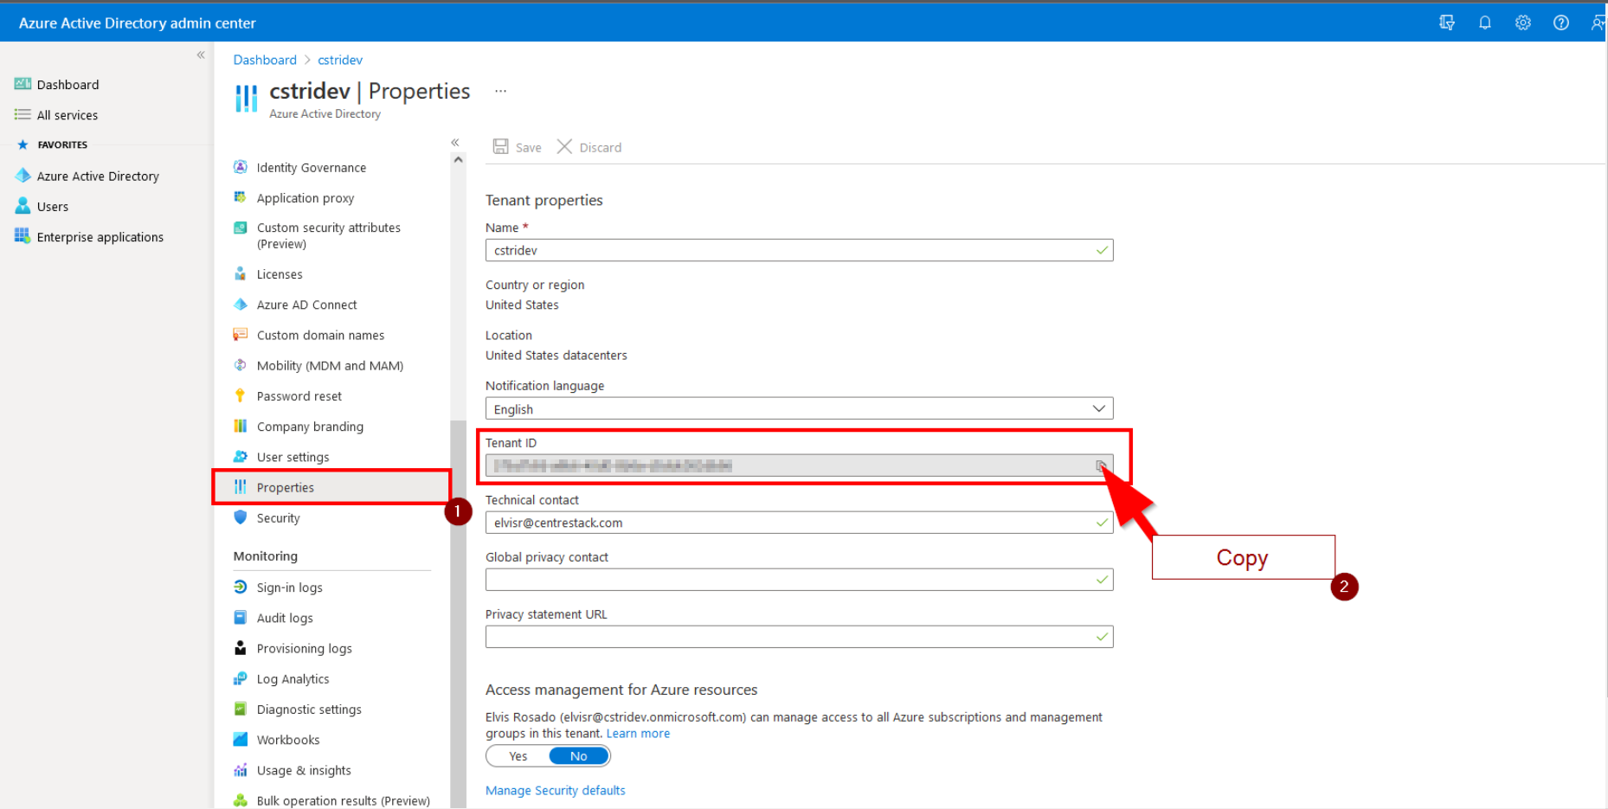Click the Password reset key icon

(241, 395)
